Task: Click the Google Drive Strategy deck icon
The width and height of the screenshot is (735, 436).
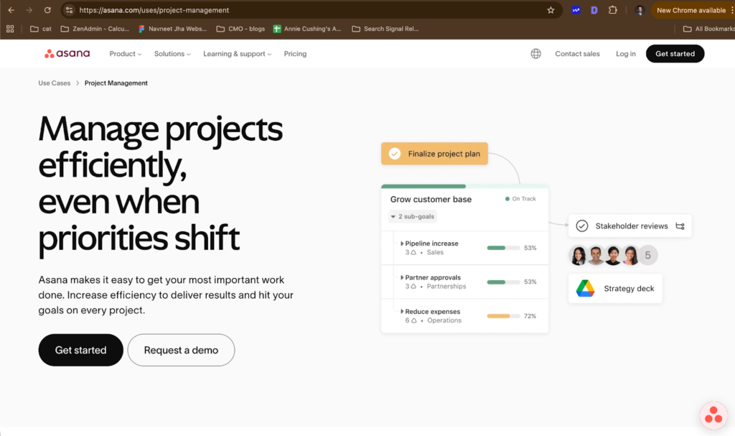Action: coord(586,289)
